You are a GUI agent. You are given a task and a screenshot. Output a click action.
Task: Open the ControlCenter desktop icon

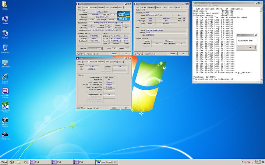pos(5,136)
